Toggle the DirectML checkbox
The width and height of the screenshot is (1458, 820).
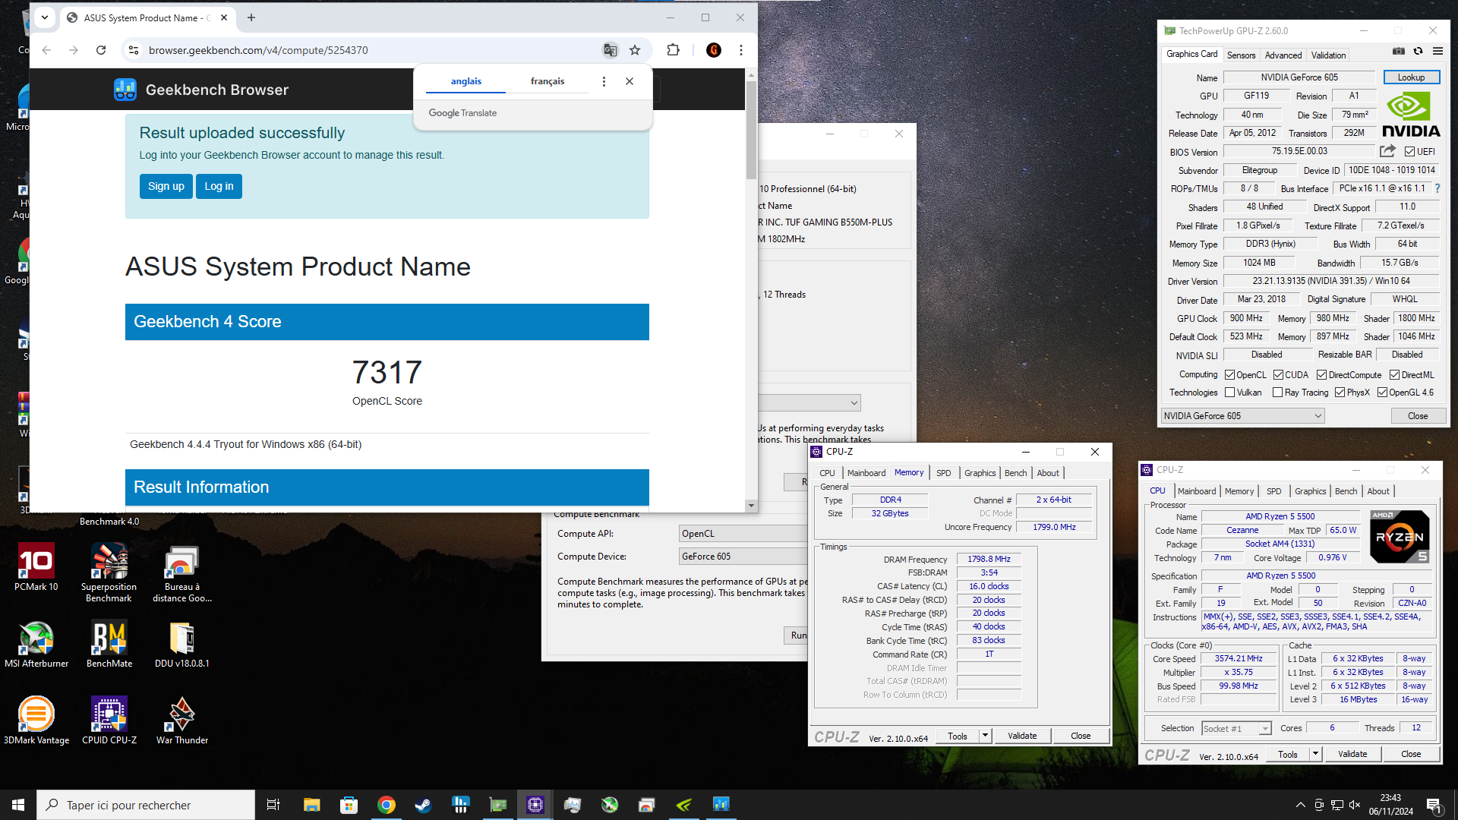[1394, 374]
